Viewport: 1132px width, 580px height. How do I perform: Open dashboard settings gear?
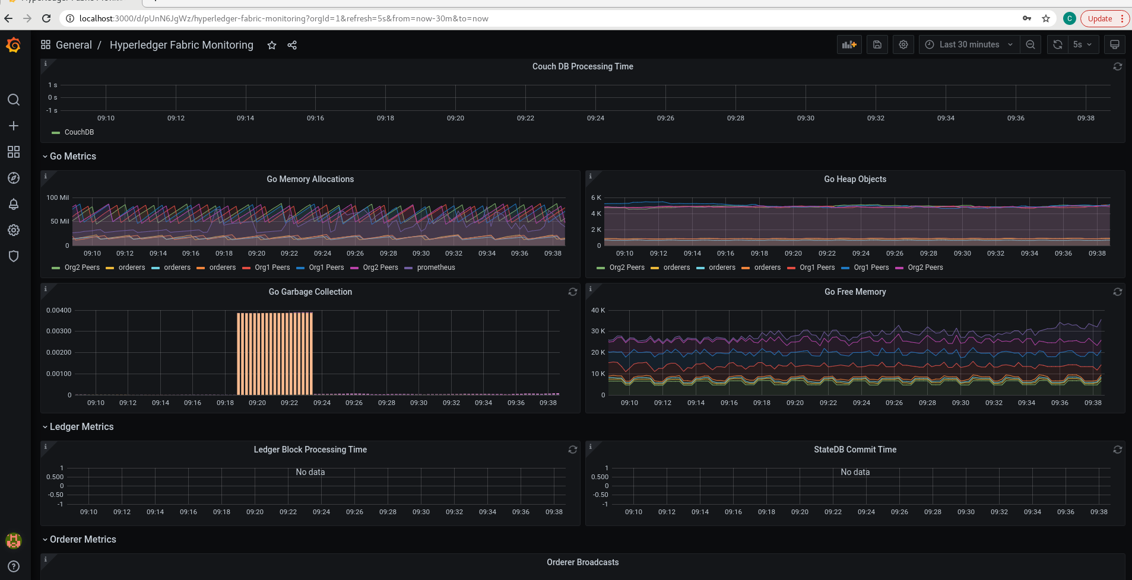coord(903,44)
